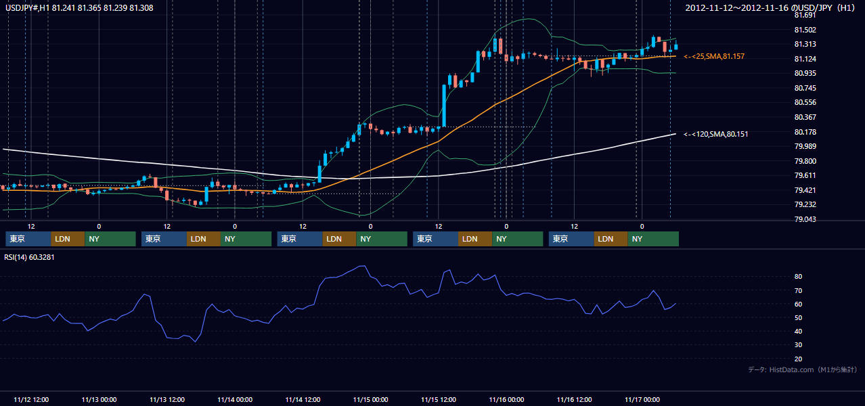The width and height of the screenshot is (865, 406).
Task: Click the 11/16 00:00 date axis label
Action: point(506,399)
